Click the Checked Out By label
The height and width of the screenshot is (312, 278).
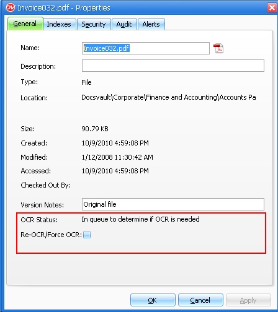[46, 185]
